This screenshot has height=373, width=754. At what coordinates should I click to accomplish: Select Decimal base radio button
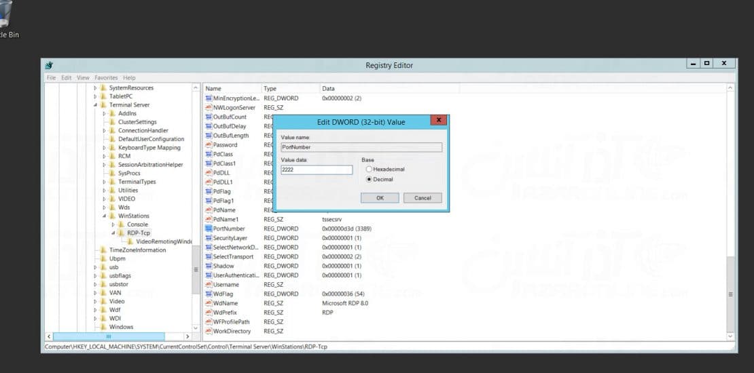370,179
